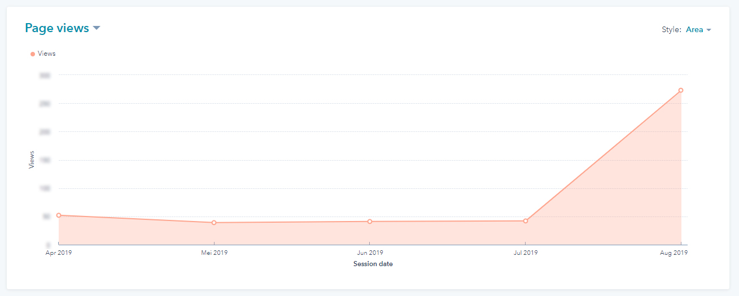Viewport: 739px width, 296px height.
Task: Click the Jun 2019 axis label
Action: point(370,253)
